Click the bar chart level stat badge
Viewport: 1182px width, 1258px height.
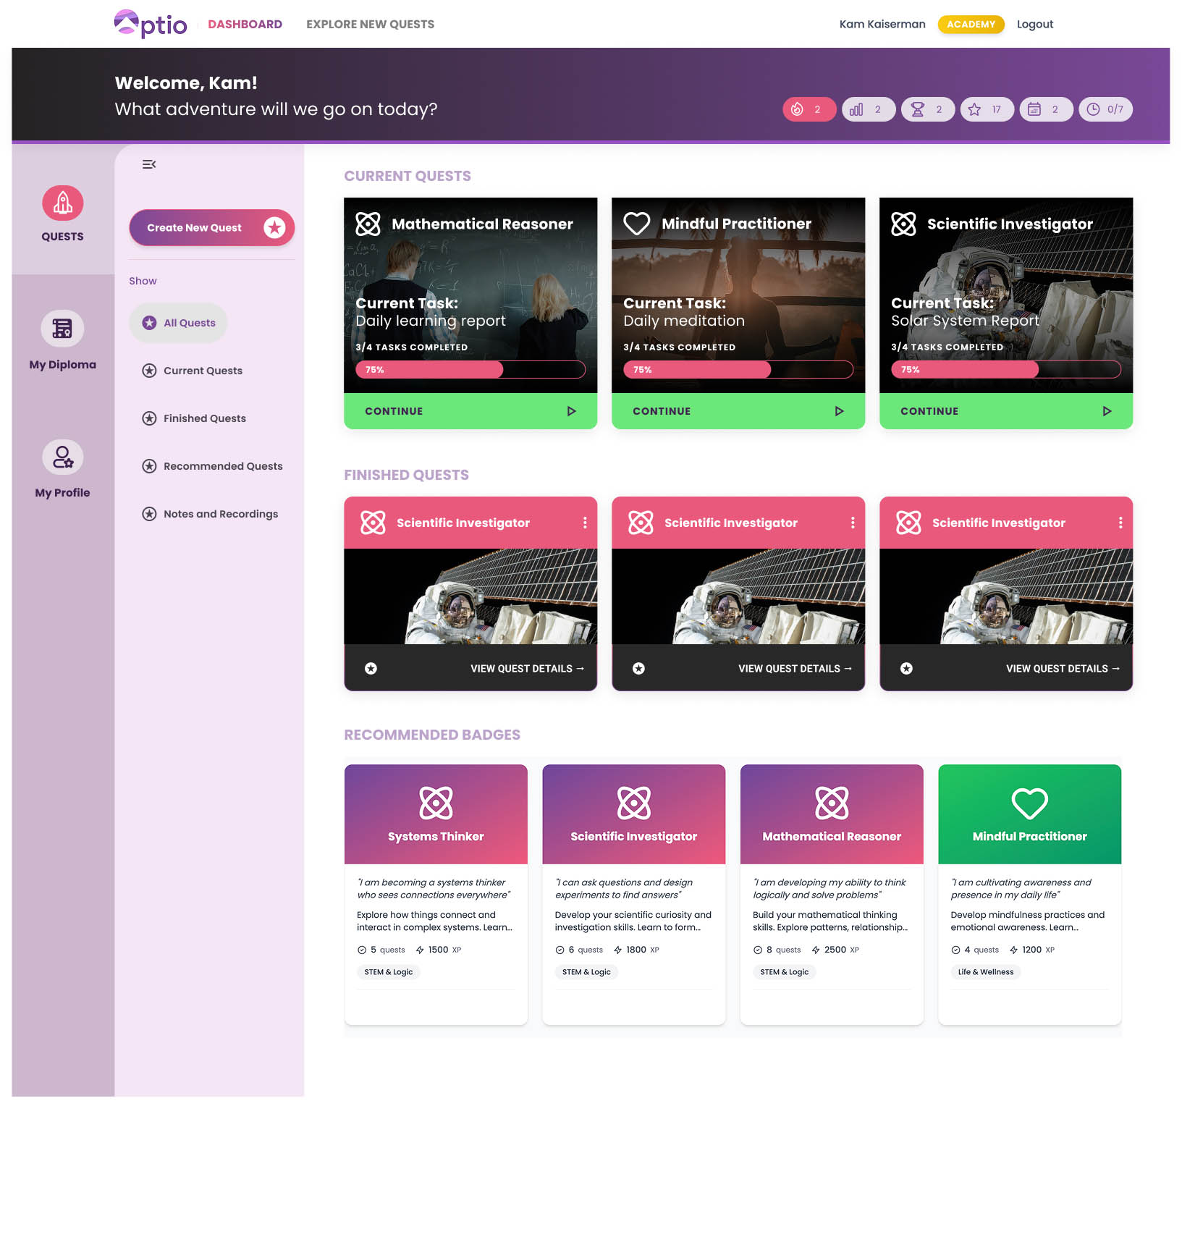click(x=868, y=109)
